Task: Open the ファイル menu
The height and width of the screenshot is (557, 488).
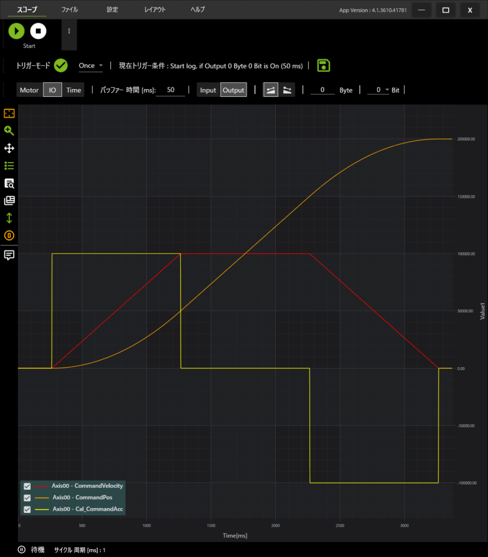Action: 69,10
